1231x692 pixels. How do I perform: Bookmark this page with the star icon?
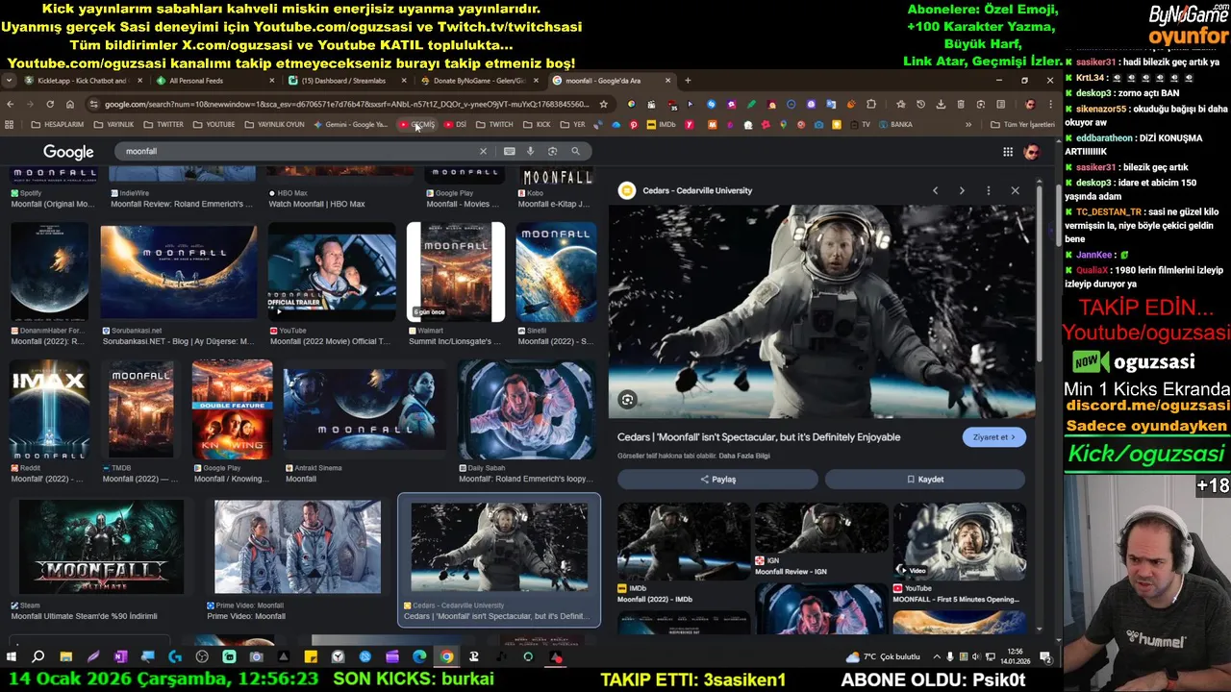[603, 104]
